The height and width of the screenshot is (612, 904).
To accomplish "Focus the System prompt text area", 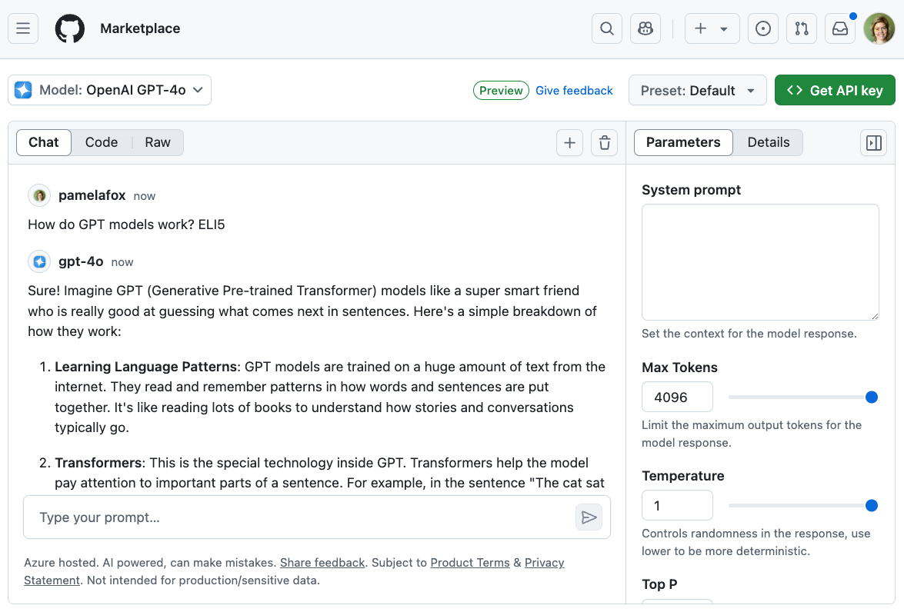I will [760, 262].
